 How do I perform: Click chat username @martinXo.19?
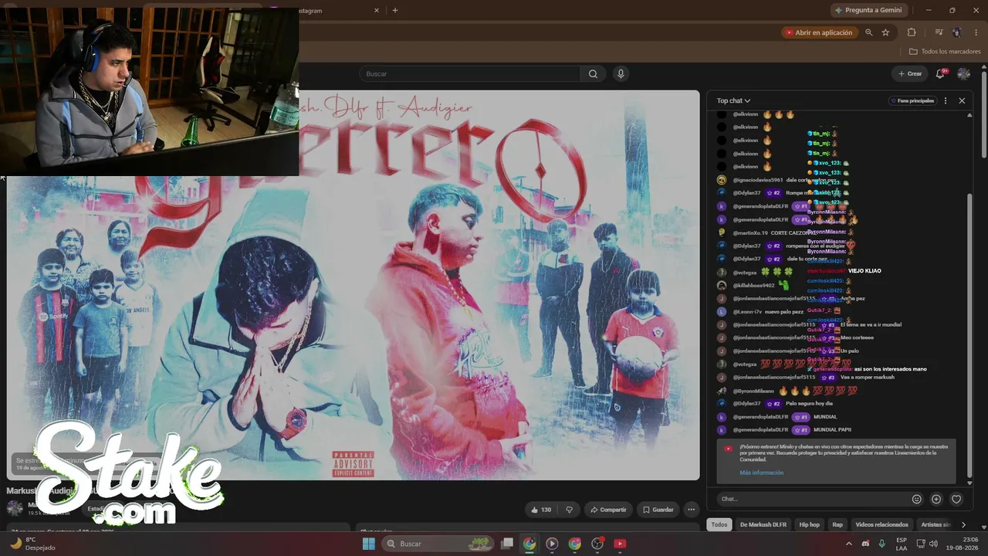750,232
